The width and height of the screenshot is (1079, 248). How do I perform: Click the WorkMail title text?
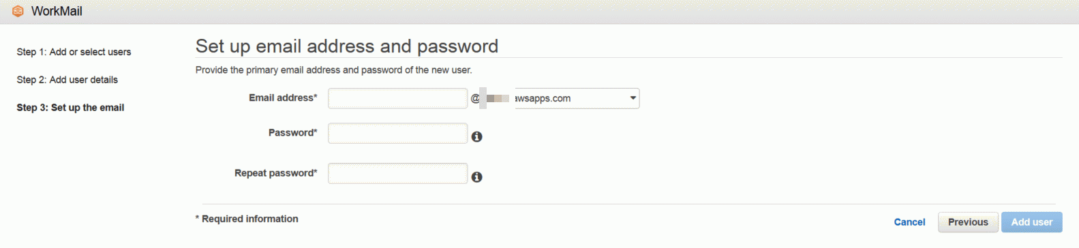coord(57,12)
